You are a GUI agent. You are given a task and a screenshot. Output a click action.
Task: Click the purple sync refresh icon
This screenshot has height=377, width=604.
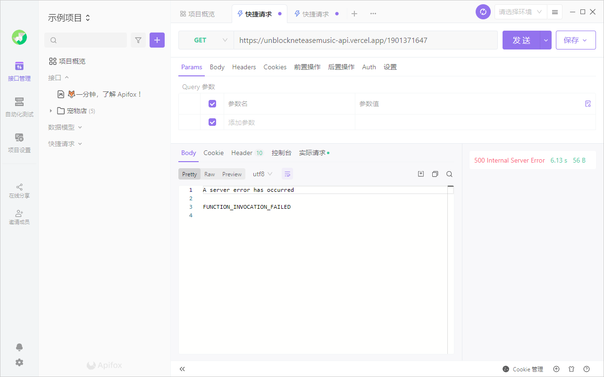[483, 11]
